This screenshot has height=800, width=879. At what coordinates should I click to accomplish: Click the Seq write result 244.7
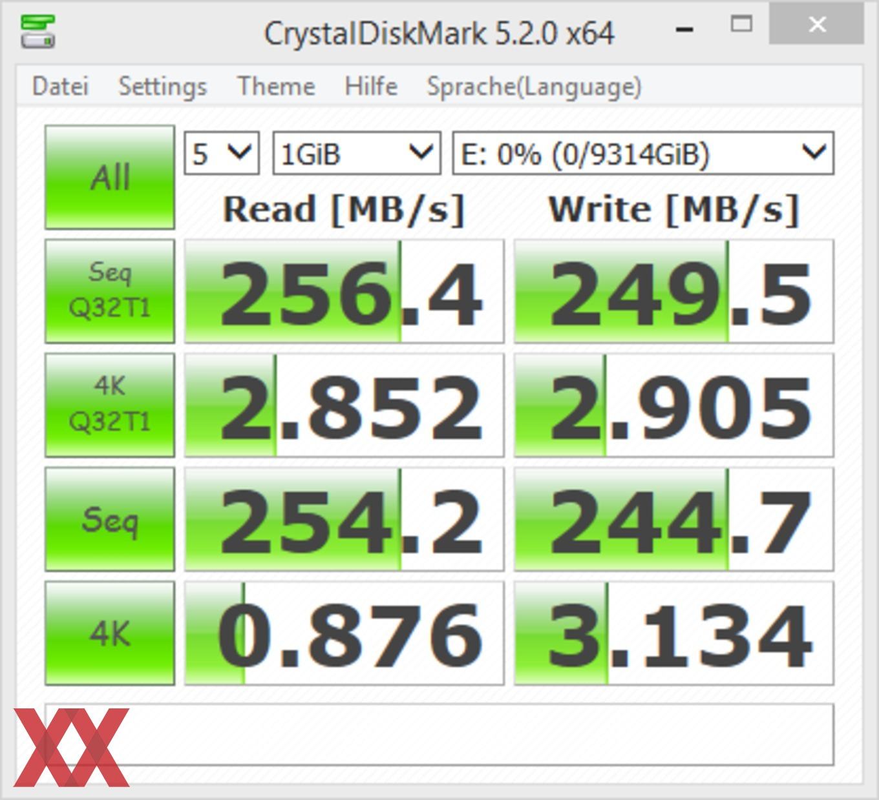tap(674, 519)
